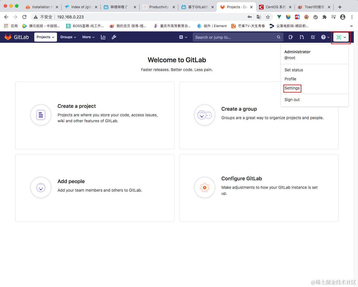Open Chrome profile avatar icon

pos(343,17)
